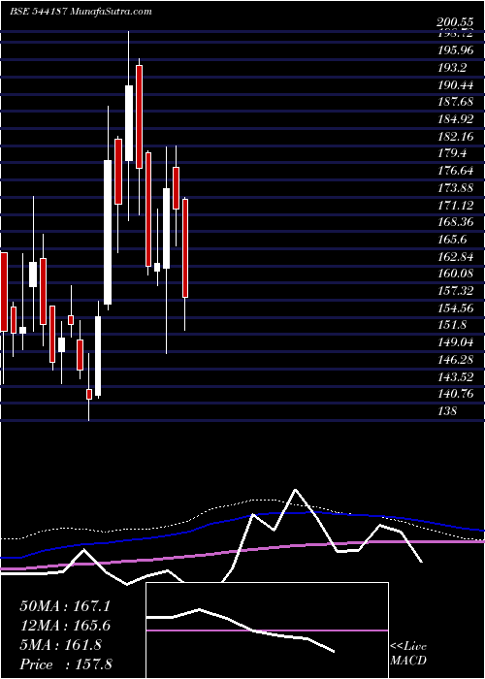Click inside the MACD inset chart box

pos(267,630)
